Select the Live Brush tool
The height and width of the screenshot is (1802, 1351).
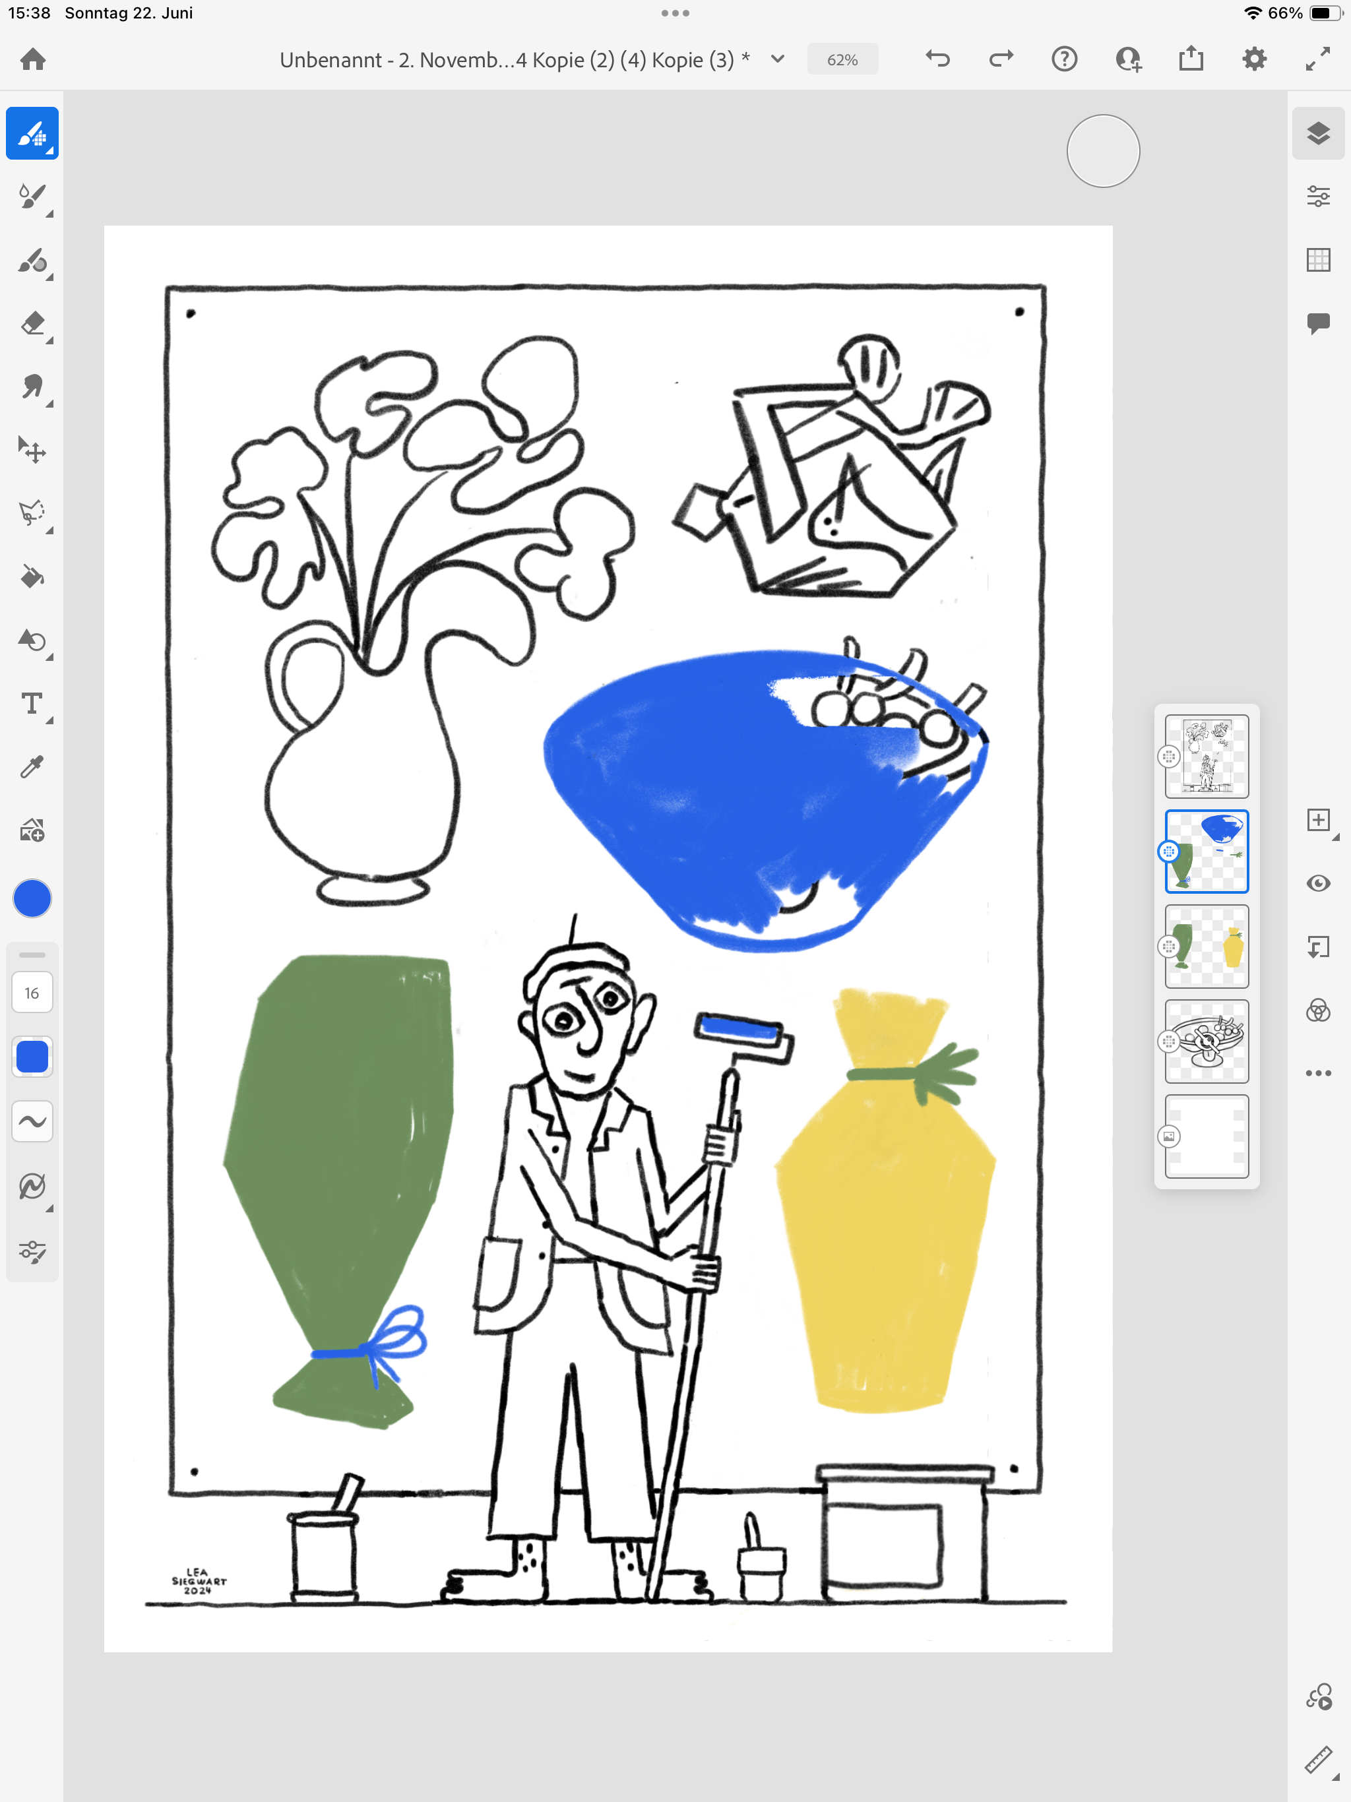(x=32, y=197)
